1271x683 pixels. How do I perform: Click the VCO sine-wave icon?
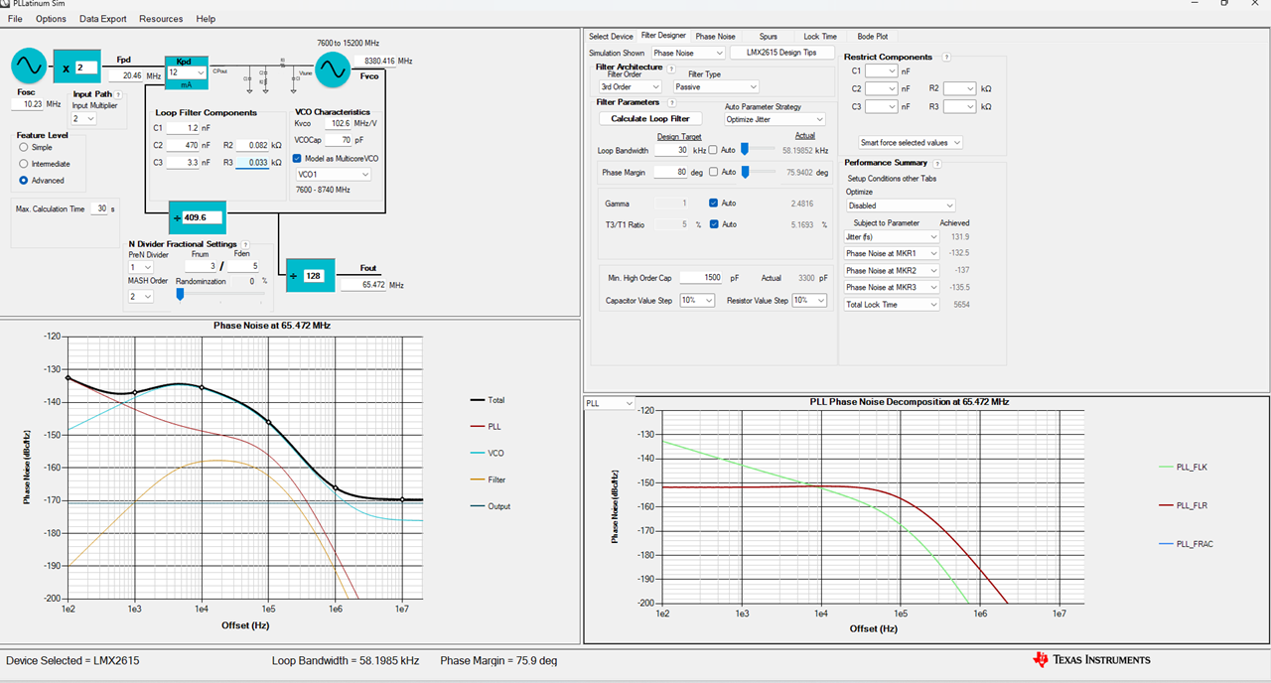(333, 69)
